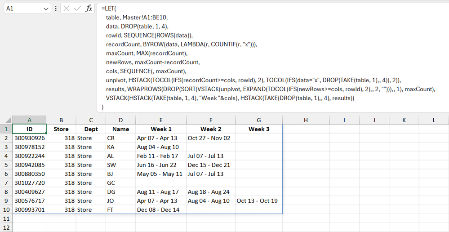Click the Name header cell
449x232 pixels.
tap(120, 129)
